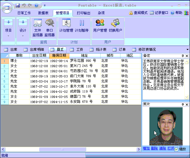Click the save icon in the title bar
190x158 pixels.
pyautogui.click(x=18, y=5)
